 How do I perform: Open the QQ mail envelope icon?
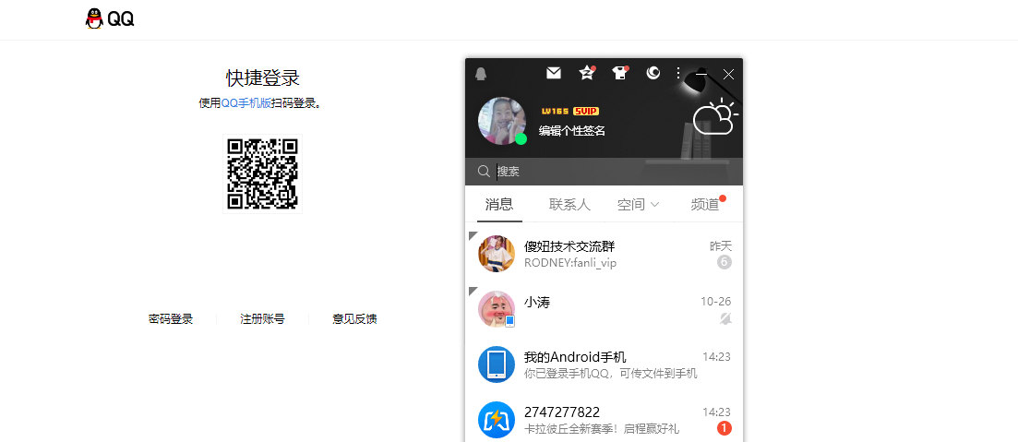pos(553,73)
